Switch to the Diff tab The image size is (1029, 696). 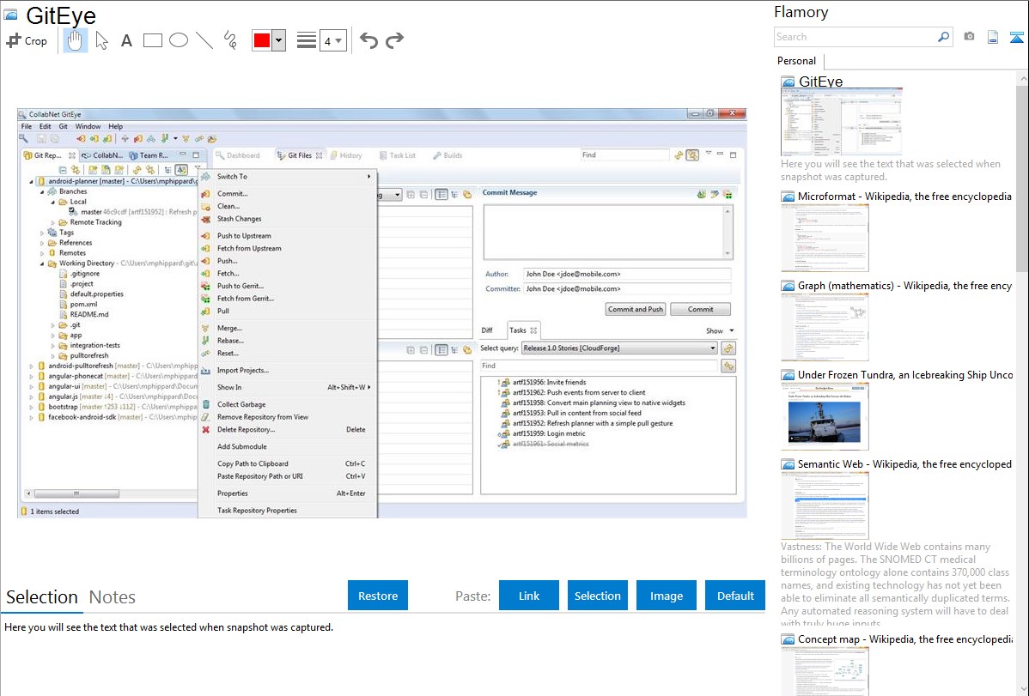point(487,330)
